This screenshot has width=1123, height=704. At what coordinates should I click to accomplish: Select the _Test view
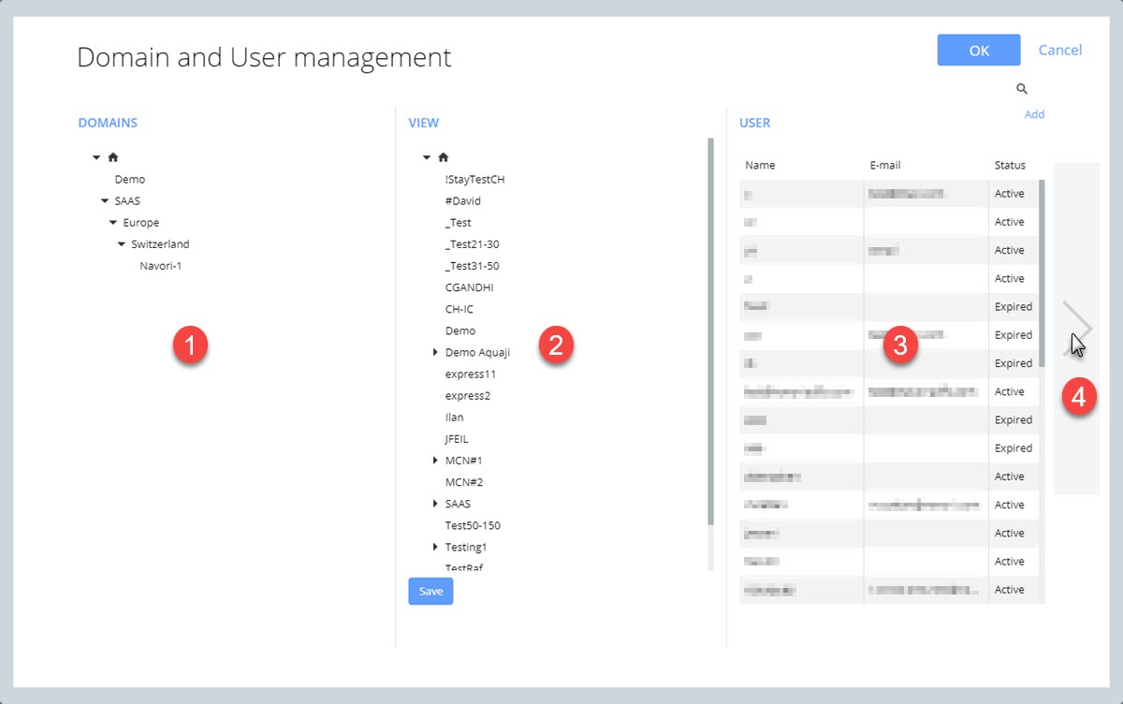459,223
